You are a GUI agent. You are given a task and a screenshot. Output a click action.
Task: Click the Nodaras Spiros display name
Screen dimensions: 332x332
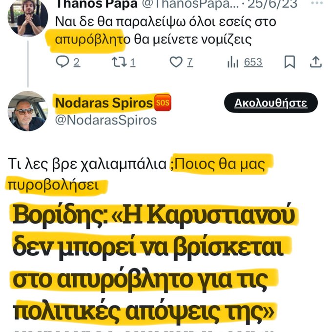(x=104, y=104)
